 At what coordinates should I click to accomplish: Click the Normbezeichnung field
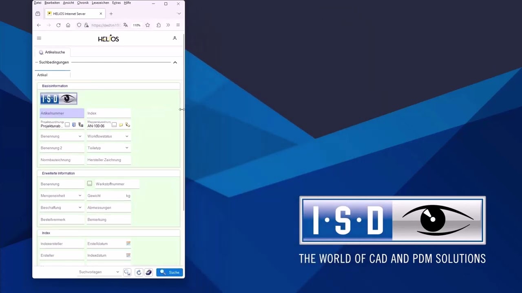pos(62,160)
